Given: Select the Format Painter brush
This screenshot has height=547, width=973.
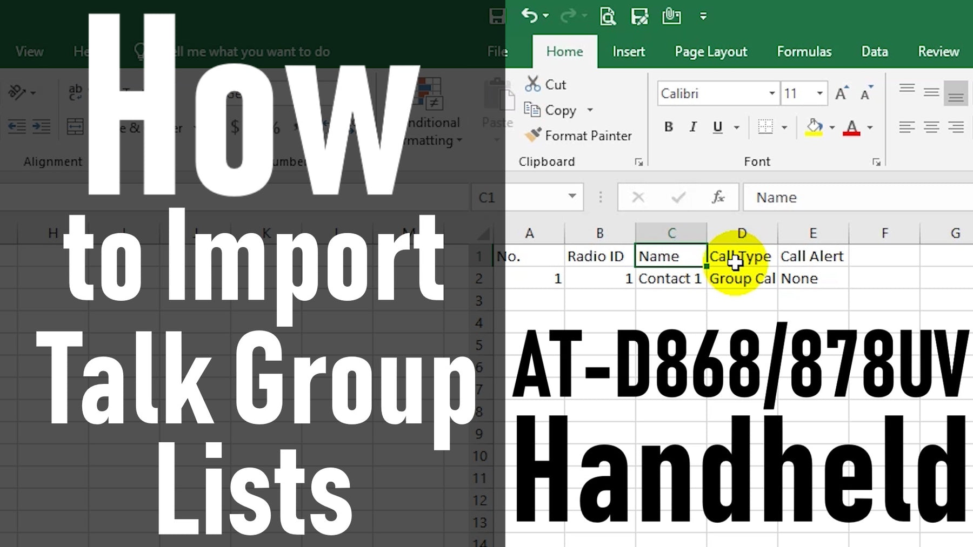Looking at the screenshot, I should 578,136.
